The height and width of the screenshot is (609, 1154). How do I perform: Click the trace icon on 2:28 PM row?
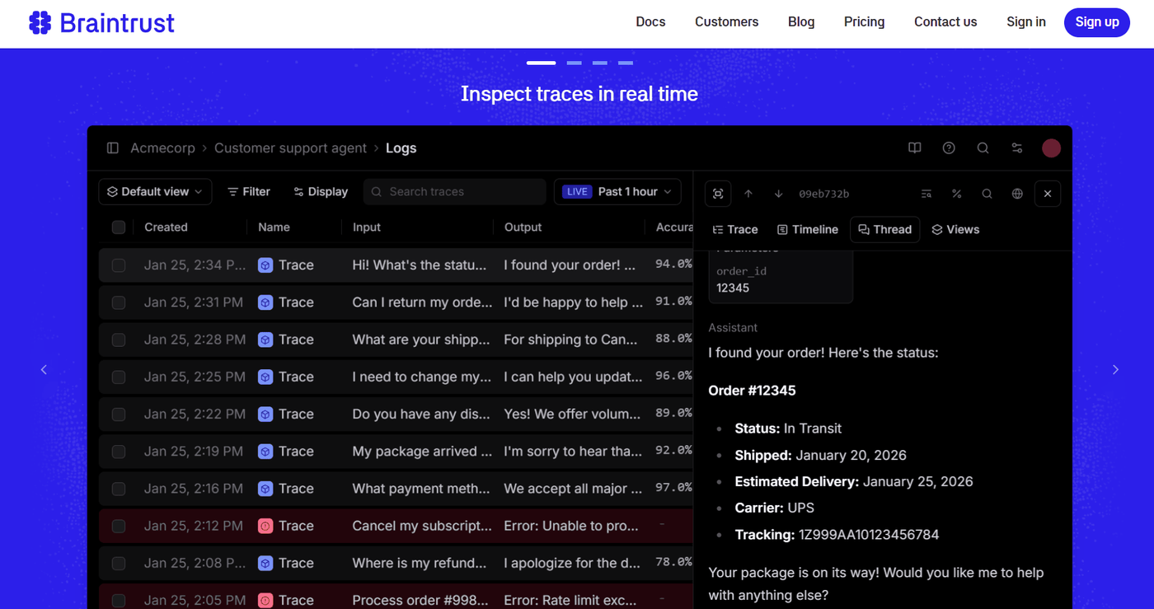(x=265, y=340)
